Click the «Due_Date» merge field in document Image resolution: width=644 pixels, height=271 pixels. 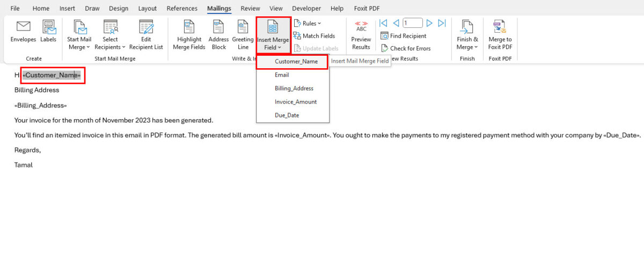[x=623, y=135]
